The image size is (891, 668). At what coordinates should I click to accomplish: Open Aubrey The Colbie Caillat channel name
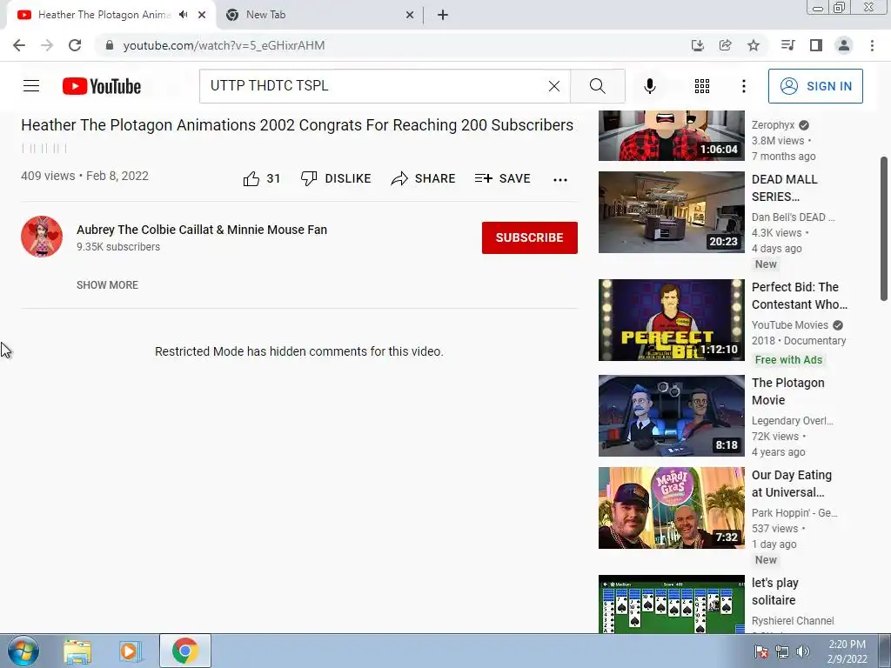202,230
